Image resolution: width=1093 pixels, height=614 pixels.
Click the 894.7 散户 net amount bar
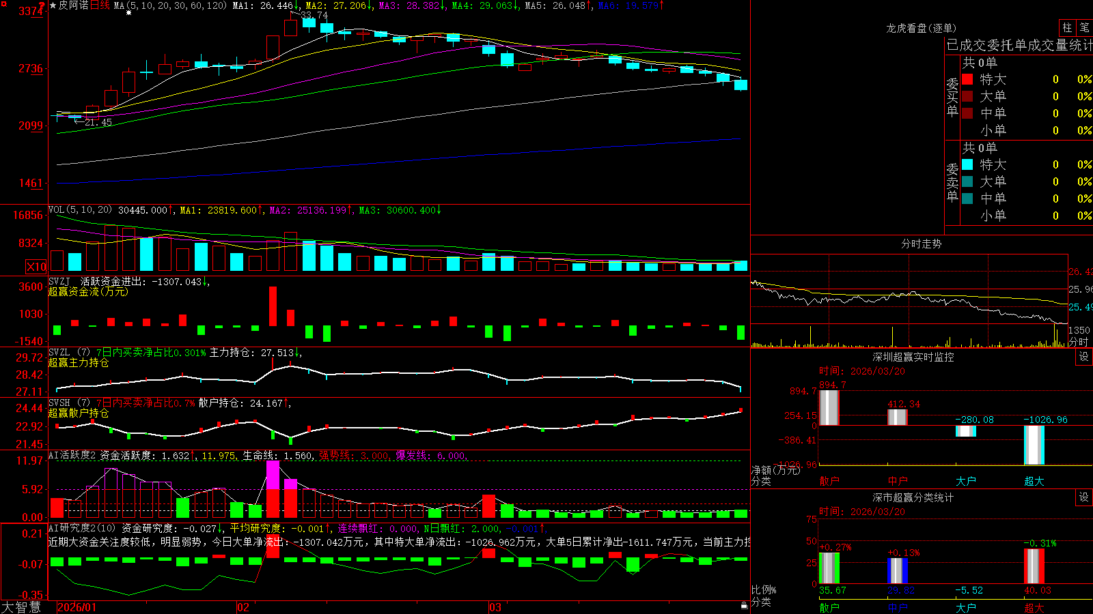[x=829, y=408]
